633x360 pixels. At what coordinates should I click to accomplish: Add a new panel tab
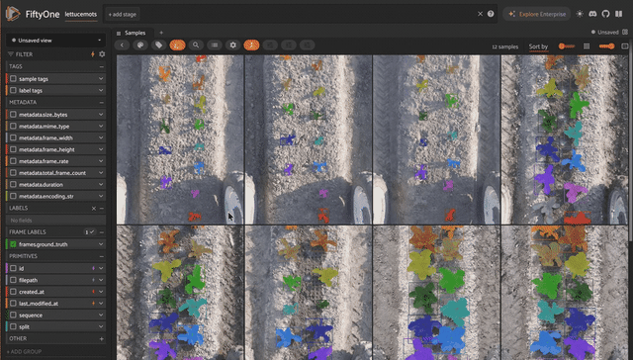161,33
